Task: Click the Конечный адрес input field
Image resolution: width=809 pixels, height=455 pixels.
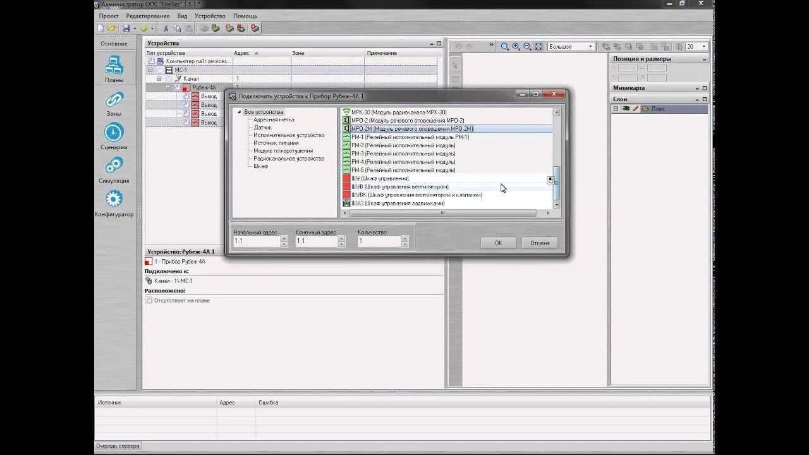Action: click(316, 241)
